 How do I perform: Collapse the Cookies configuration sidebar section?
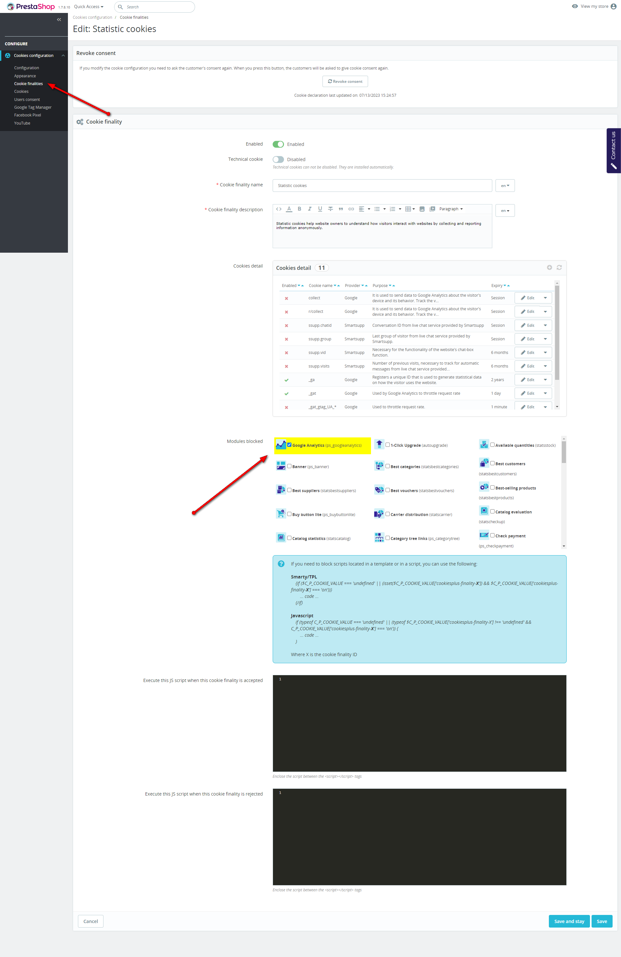63,56
